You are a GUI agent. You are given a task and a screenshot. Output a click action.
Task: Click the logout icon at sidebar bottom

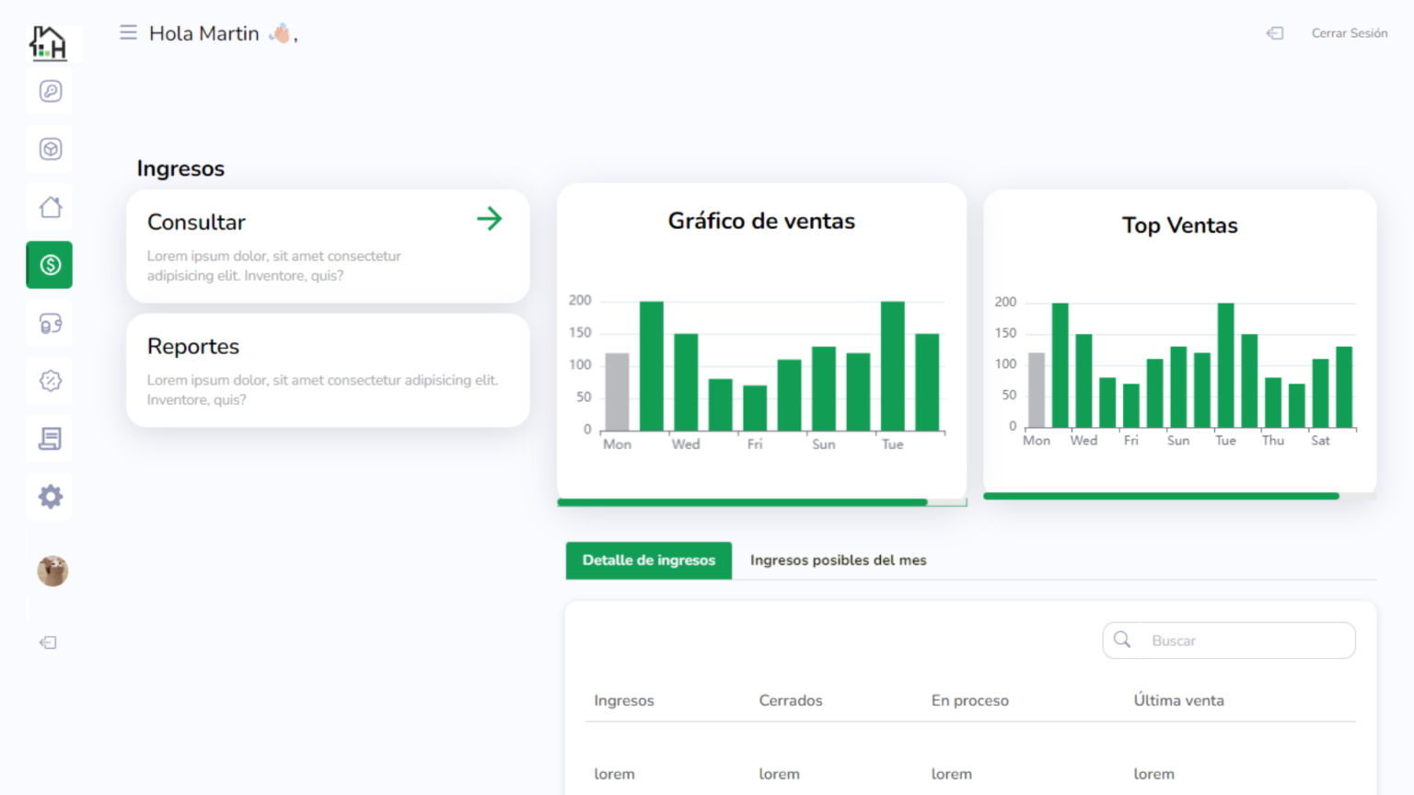tap(49, 642)
